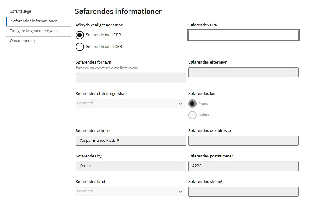Click the Søfarendes stilling input field
This screenshot has height=205, width=319.
click(x=243, y=192)
